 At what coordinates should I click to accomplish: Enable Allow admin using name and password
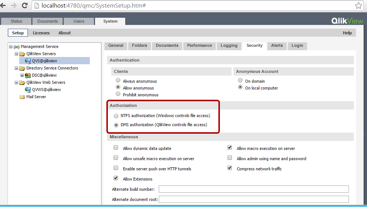[x=230, y=158]
